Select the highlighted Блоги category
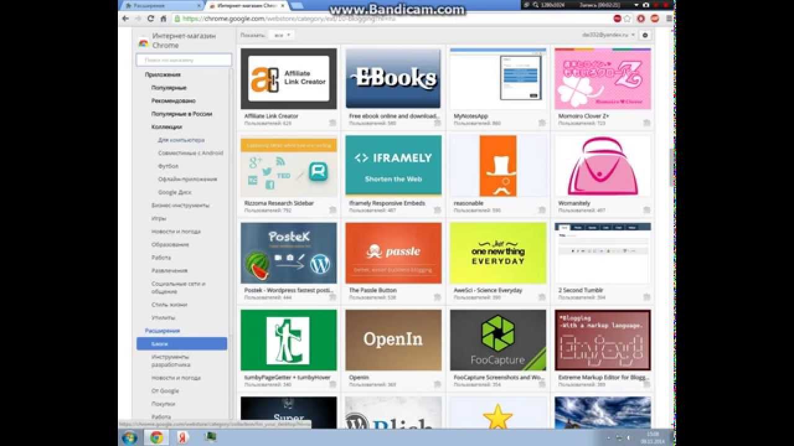Image resolution: width=794 pixels, height=446 pixels. (182, 344)
